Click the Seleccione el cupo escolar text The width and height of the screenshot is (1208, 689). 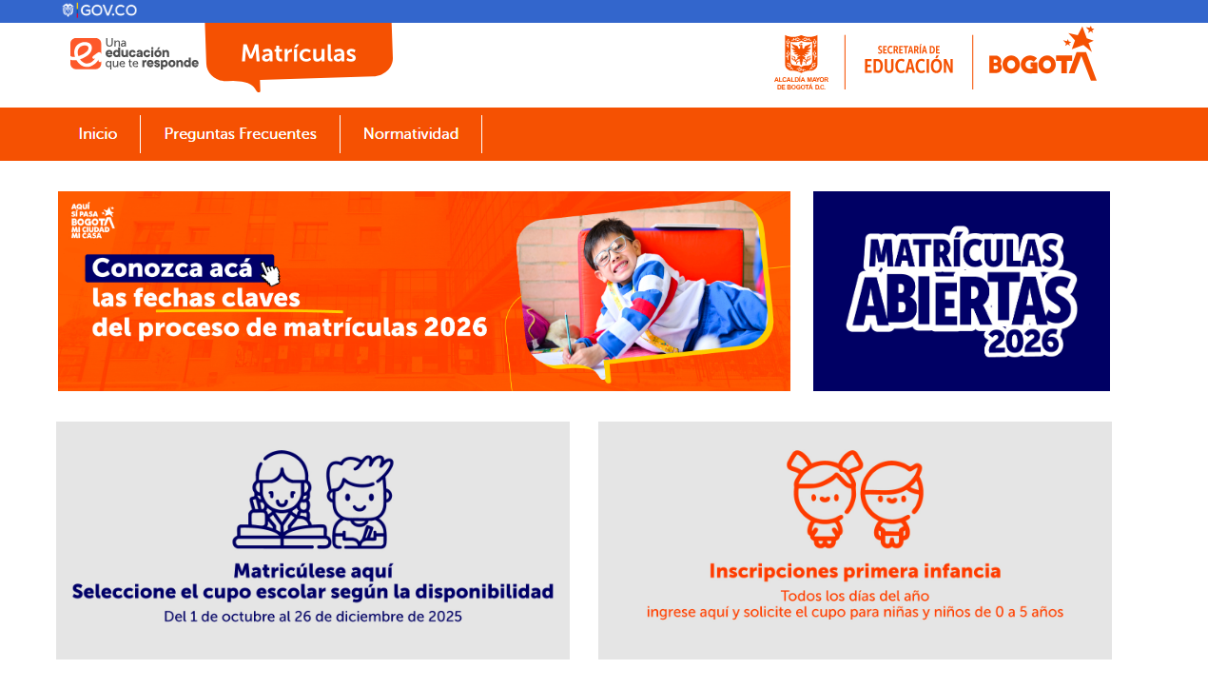click(313, 592)
